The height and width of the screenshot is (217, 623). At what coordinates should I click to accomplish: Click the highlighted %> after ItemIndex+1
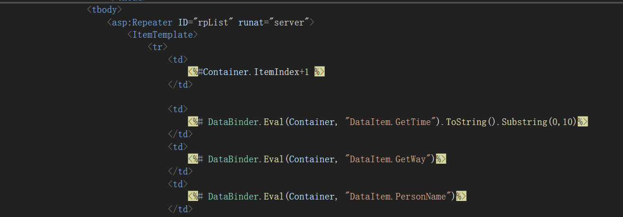tap(320, 72)
